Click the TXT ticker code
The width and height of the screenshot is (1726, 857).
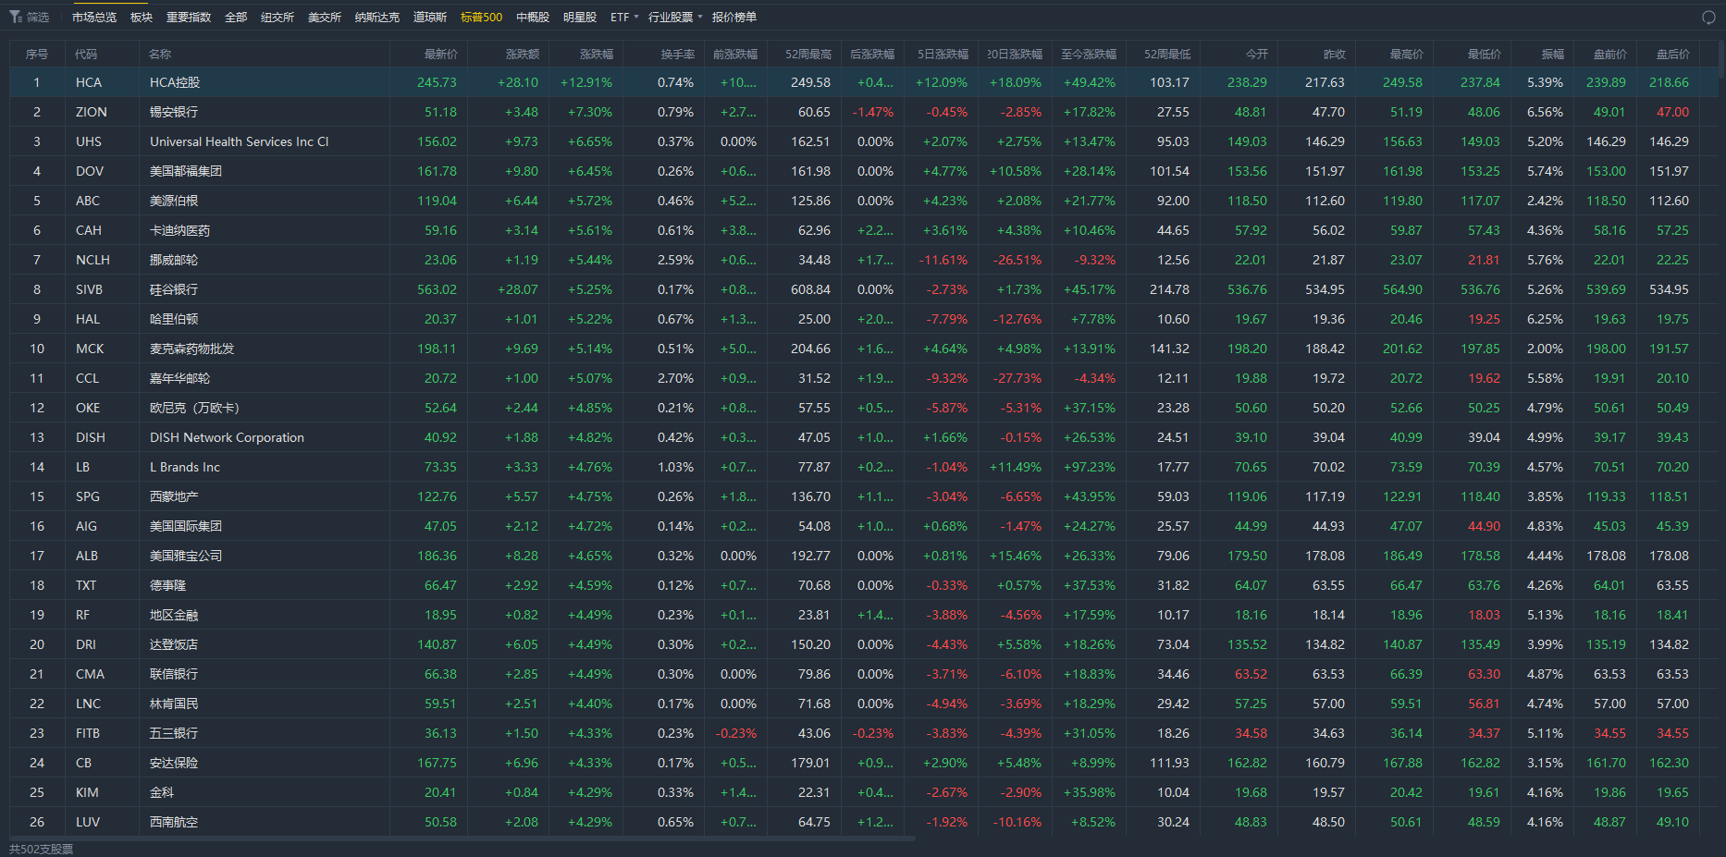(86, 585)
